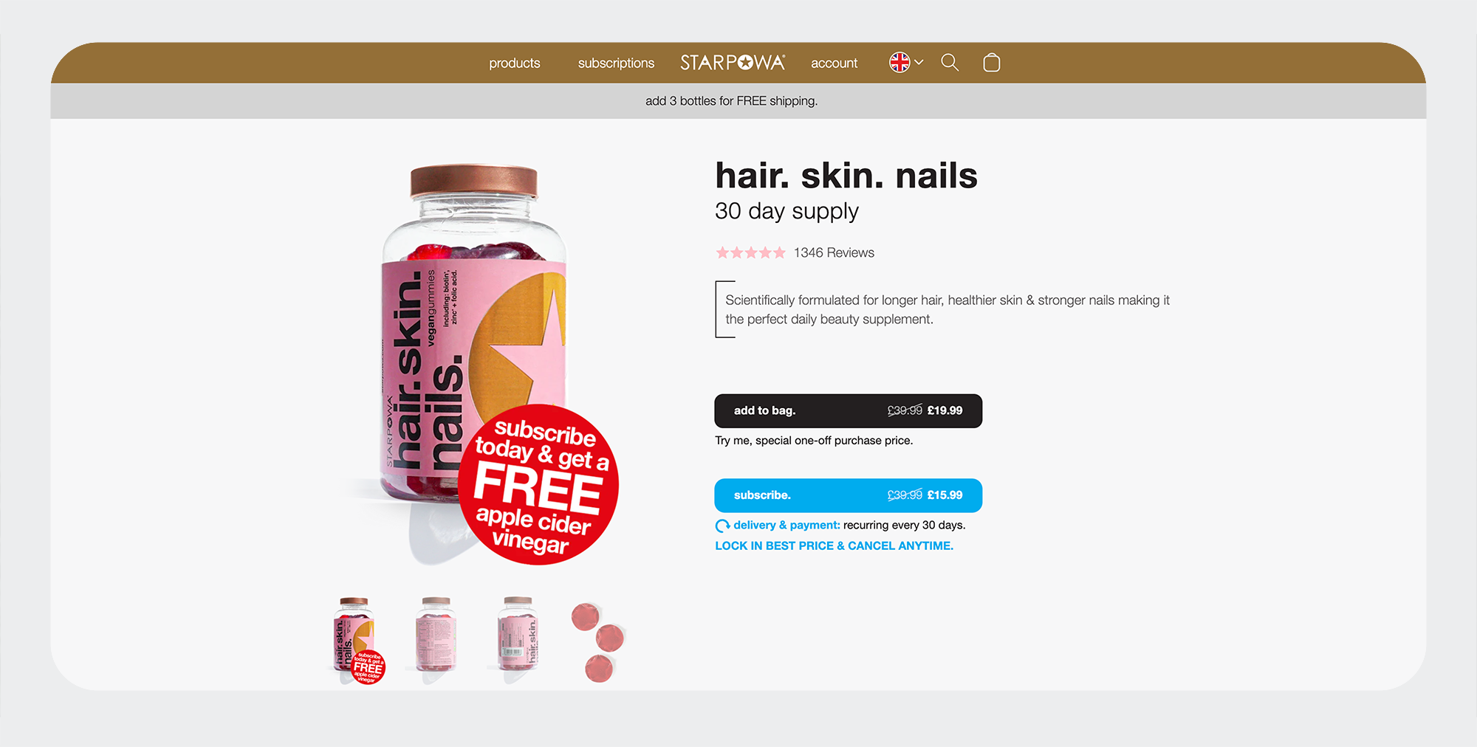Click add to bag button

coord(848,410)
